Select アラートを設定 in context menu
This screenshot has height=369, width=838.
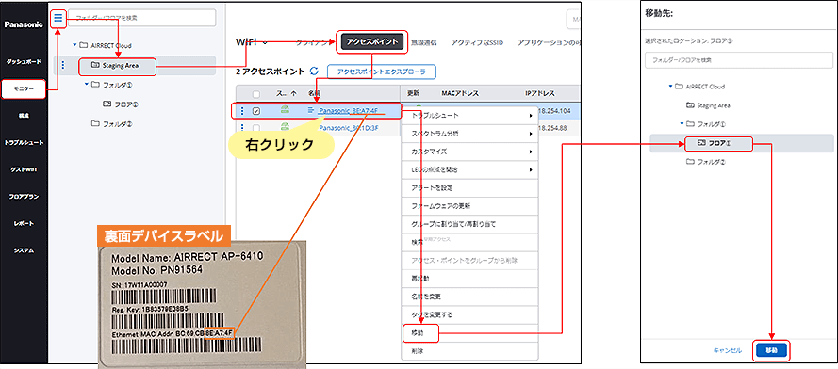[469, 188]
